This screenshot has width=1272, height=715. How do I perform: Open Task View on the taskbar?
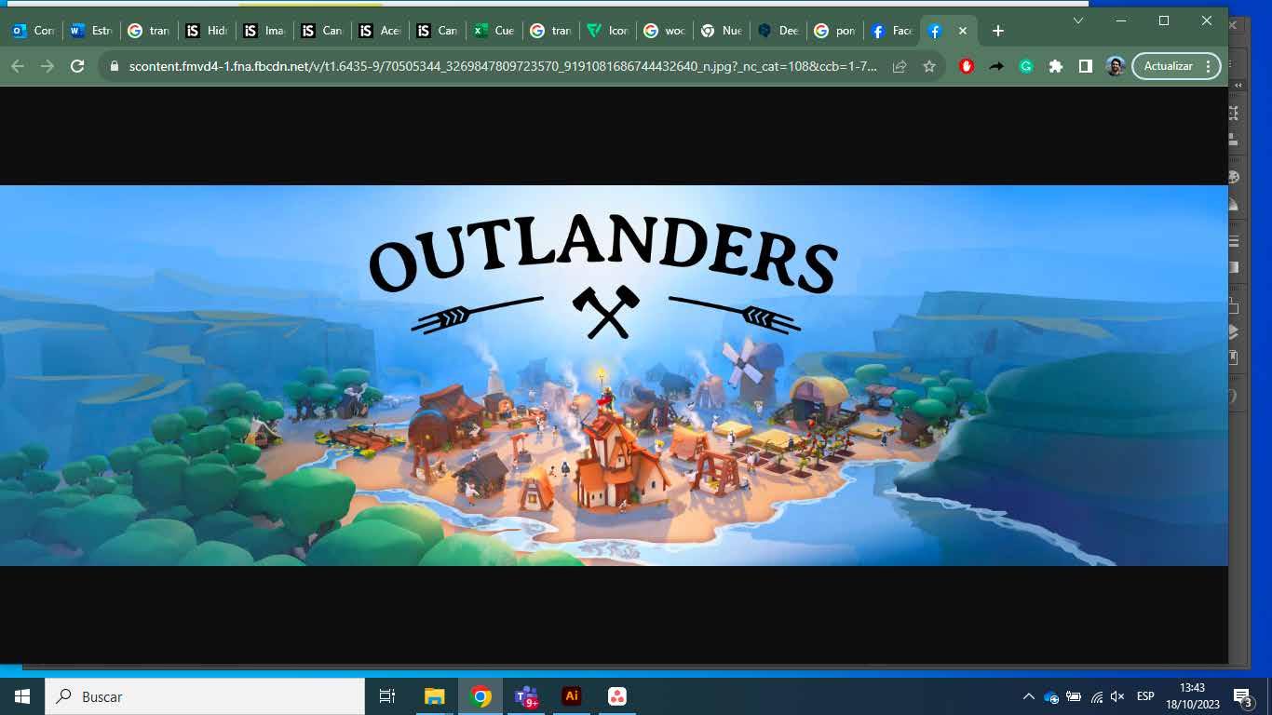[387, 696]
